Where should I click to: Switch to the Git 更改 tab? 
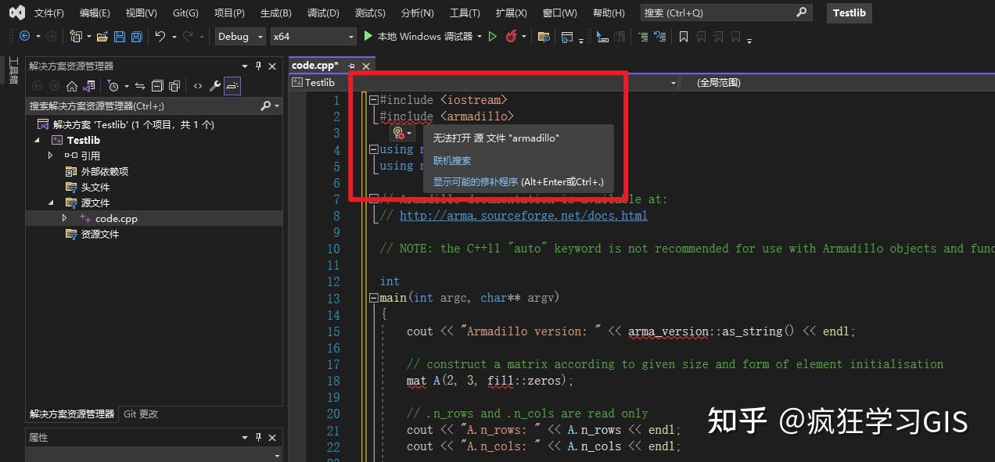(x=141, y=414)
